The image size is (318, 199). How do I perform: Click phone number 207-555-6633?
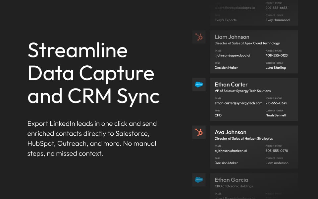click(x=276, y=8)
